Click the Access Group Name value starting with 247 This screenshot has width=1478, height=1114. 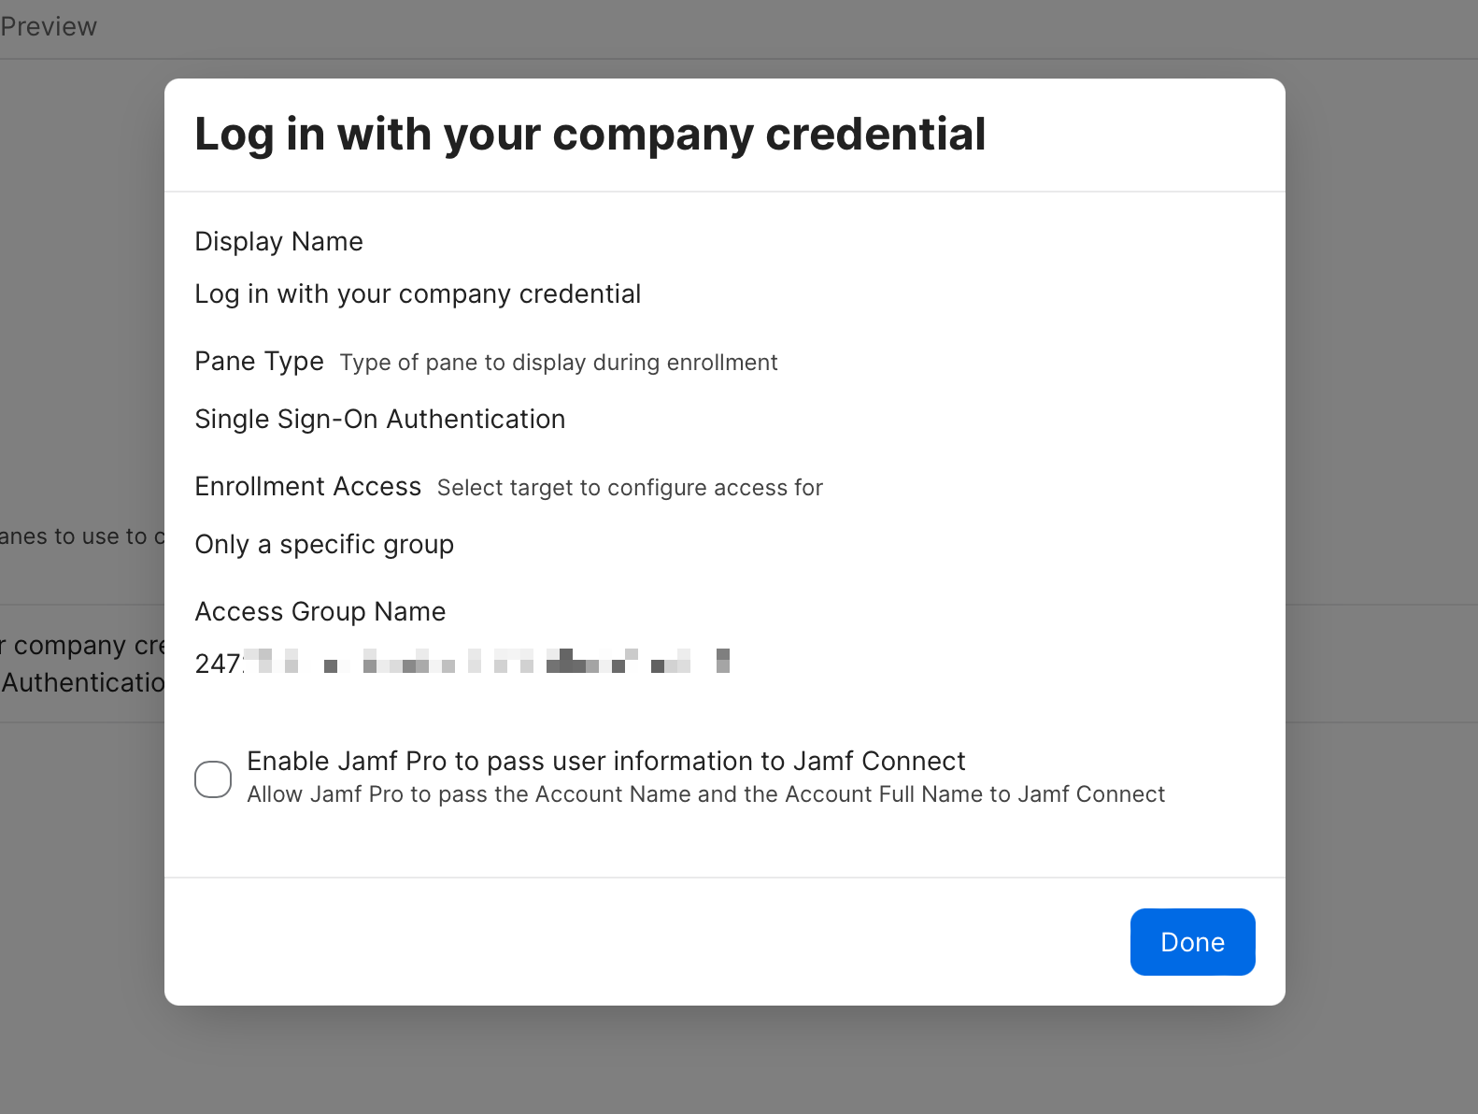pos(462,663)
